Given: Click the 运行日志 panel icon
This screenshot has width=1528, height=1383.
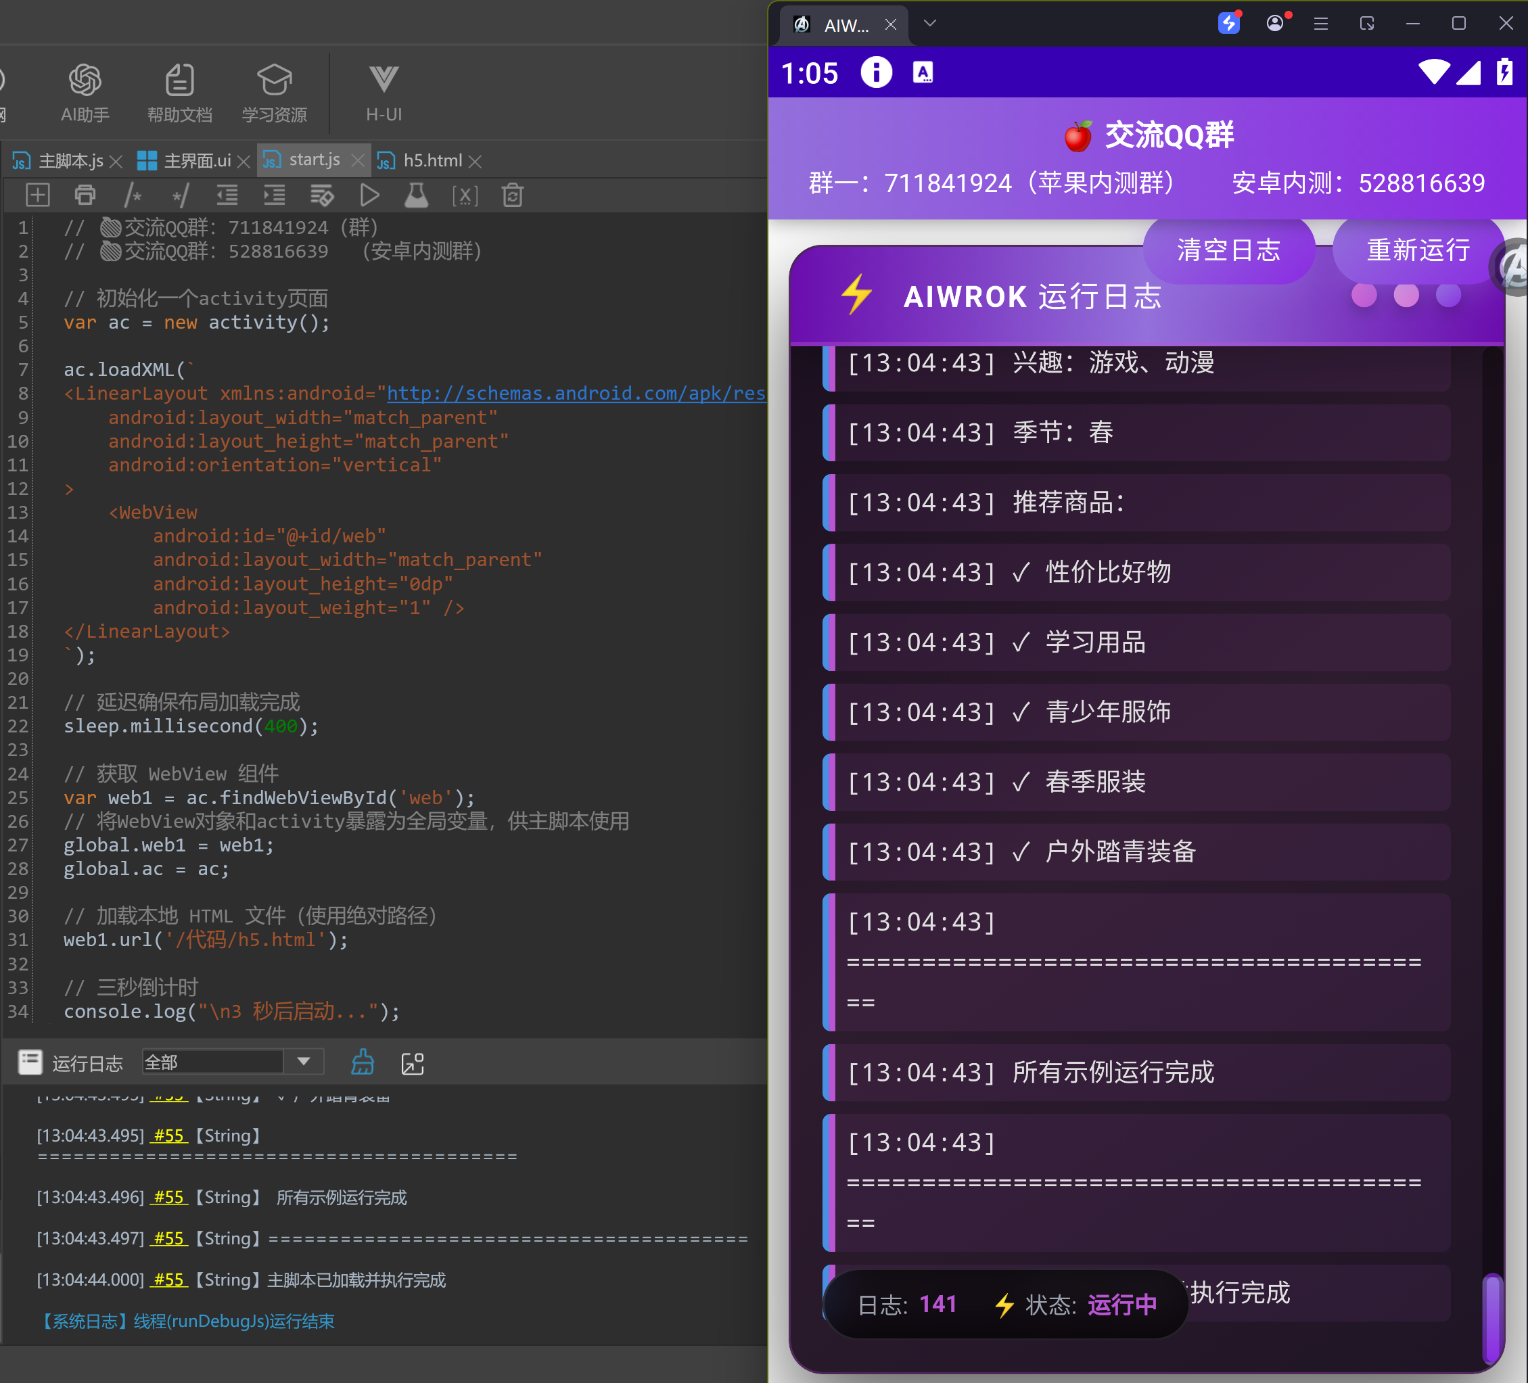Looking at the screenshot, I should 30,1062.
